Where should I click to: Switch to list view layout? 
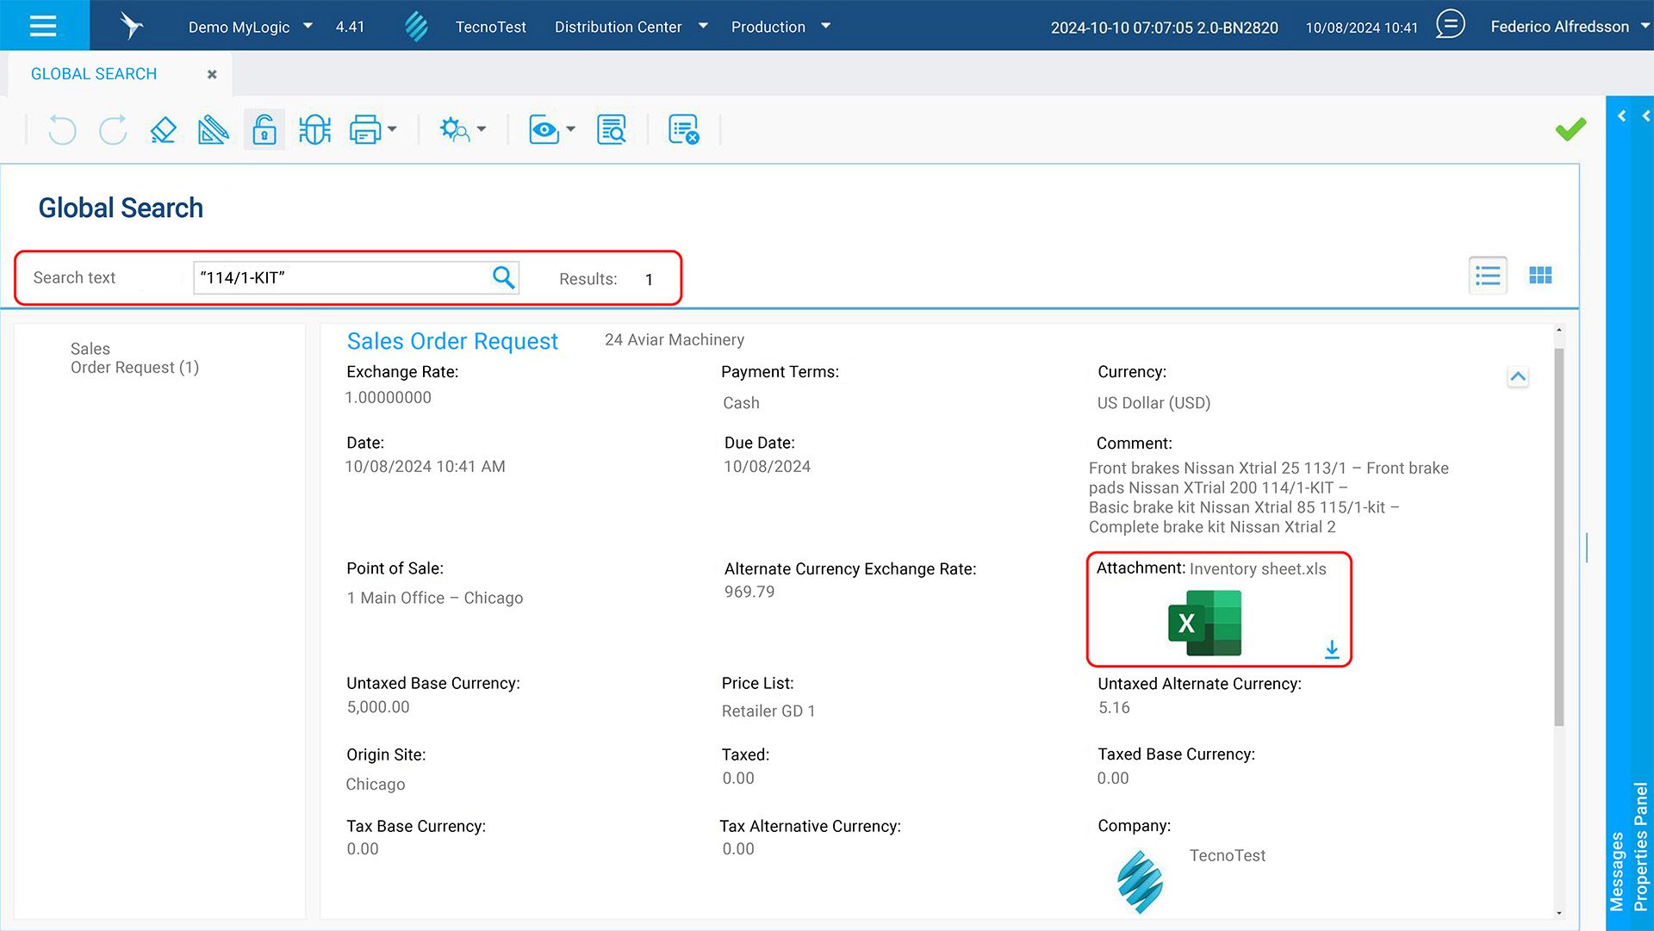[1488, 276]
